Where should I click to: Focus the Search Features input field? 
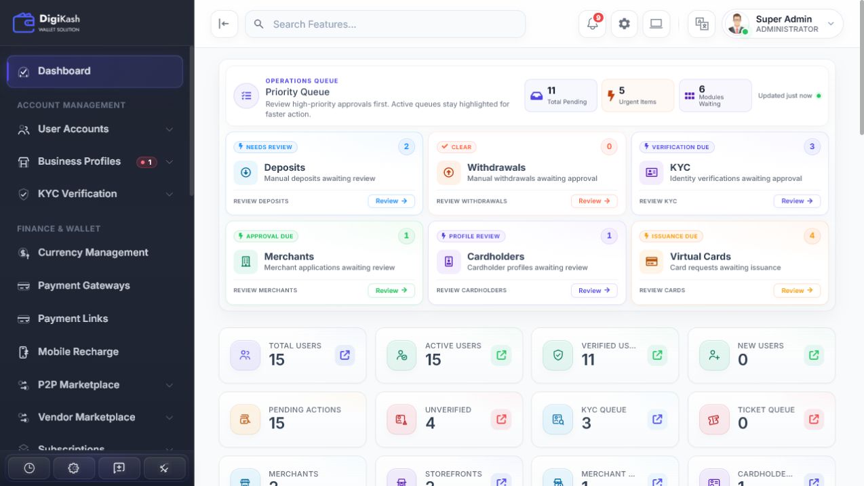pos(385,24)
